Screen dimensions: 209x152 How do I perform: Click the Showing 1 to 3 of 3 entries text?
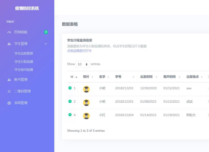(86, 131)
